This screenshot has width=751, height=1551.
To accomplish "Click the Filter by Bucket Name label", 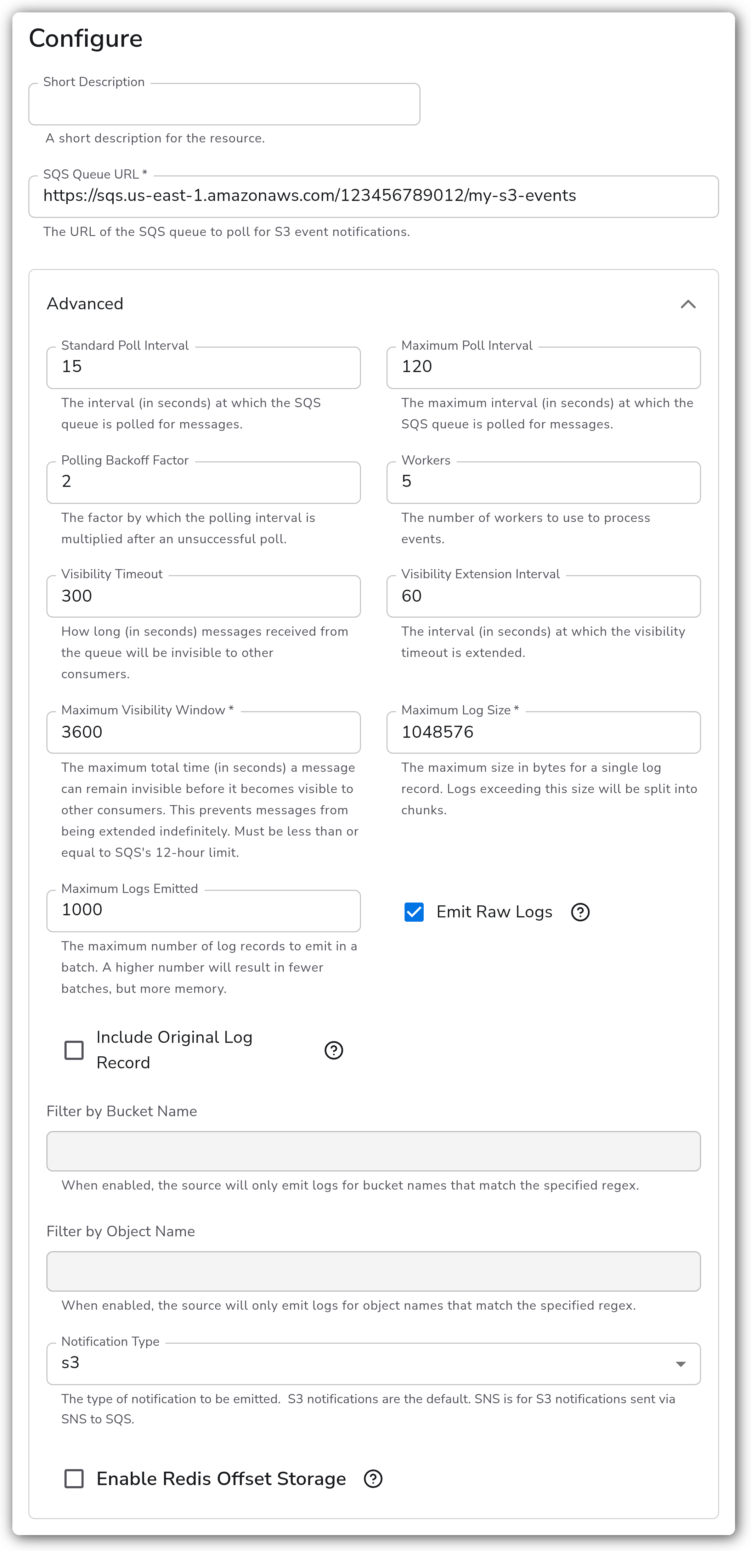I will click(122, 1111).
